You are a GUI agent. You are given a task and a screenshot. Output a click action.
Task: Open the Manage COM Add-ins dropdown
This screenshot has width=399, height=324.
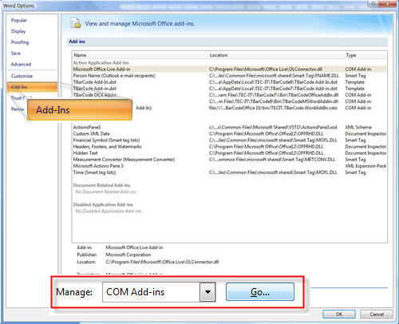click(207, 292)
